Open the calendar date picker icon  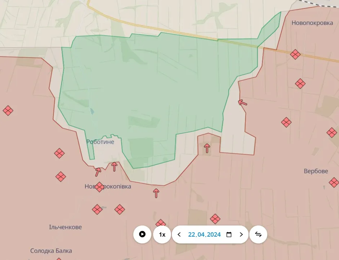click(229, 234)
